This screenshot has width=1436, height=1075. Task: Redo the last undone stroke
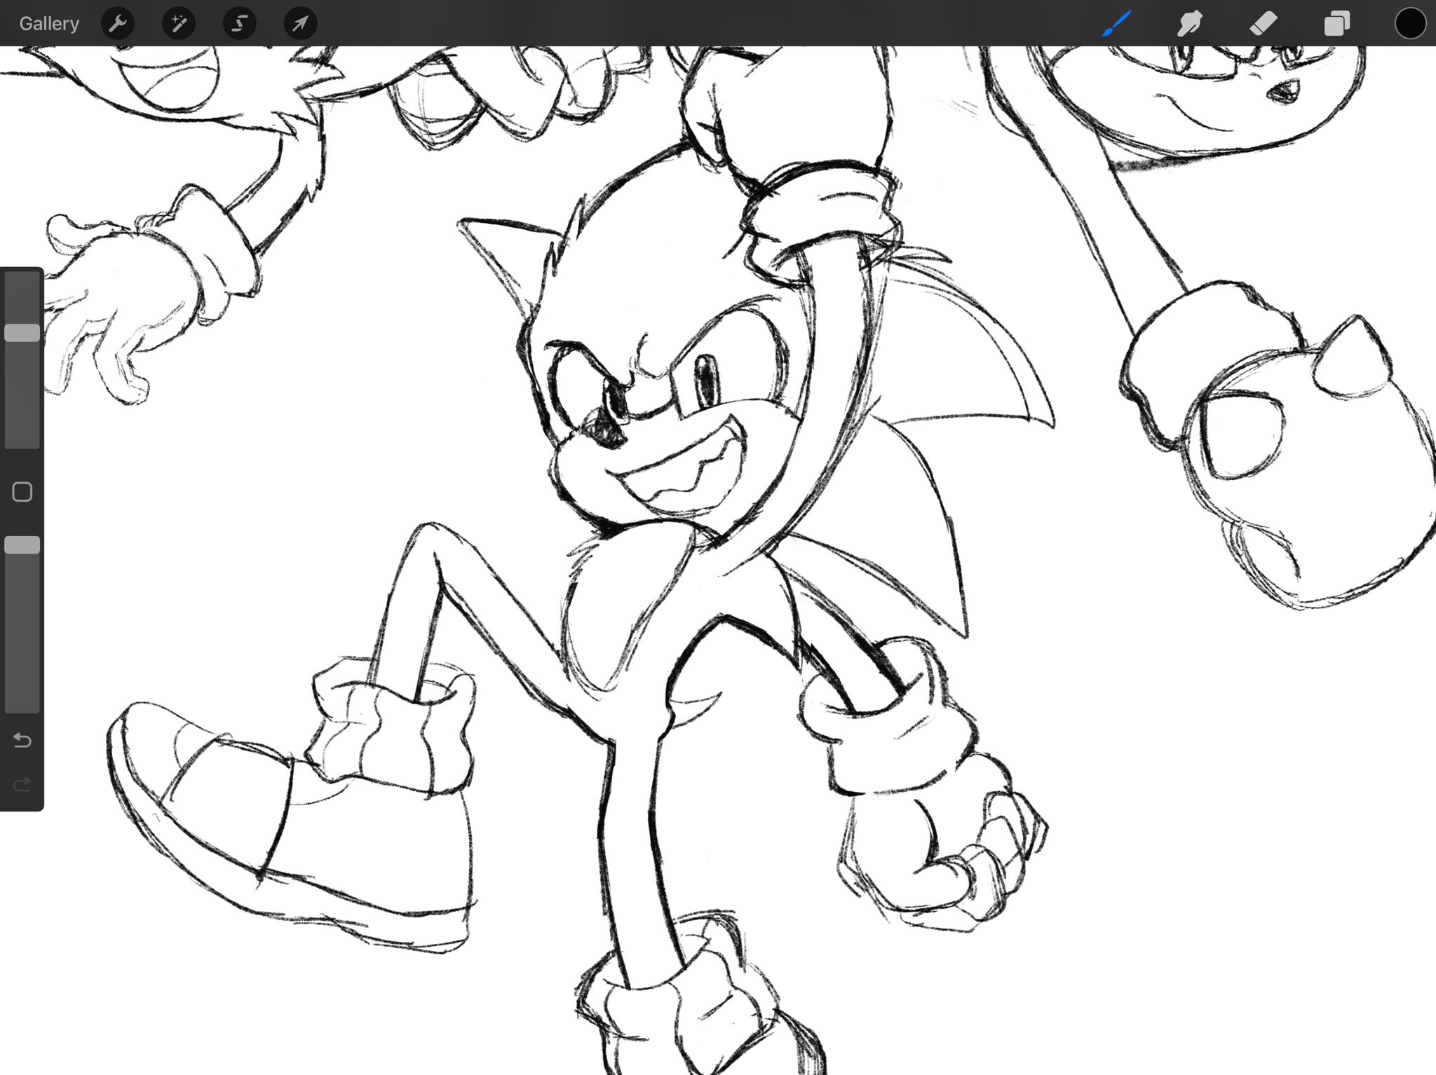tap(22, 783)
